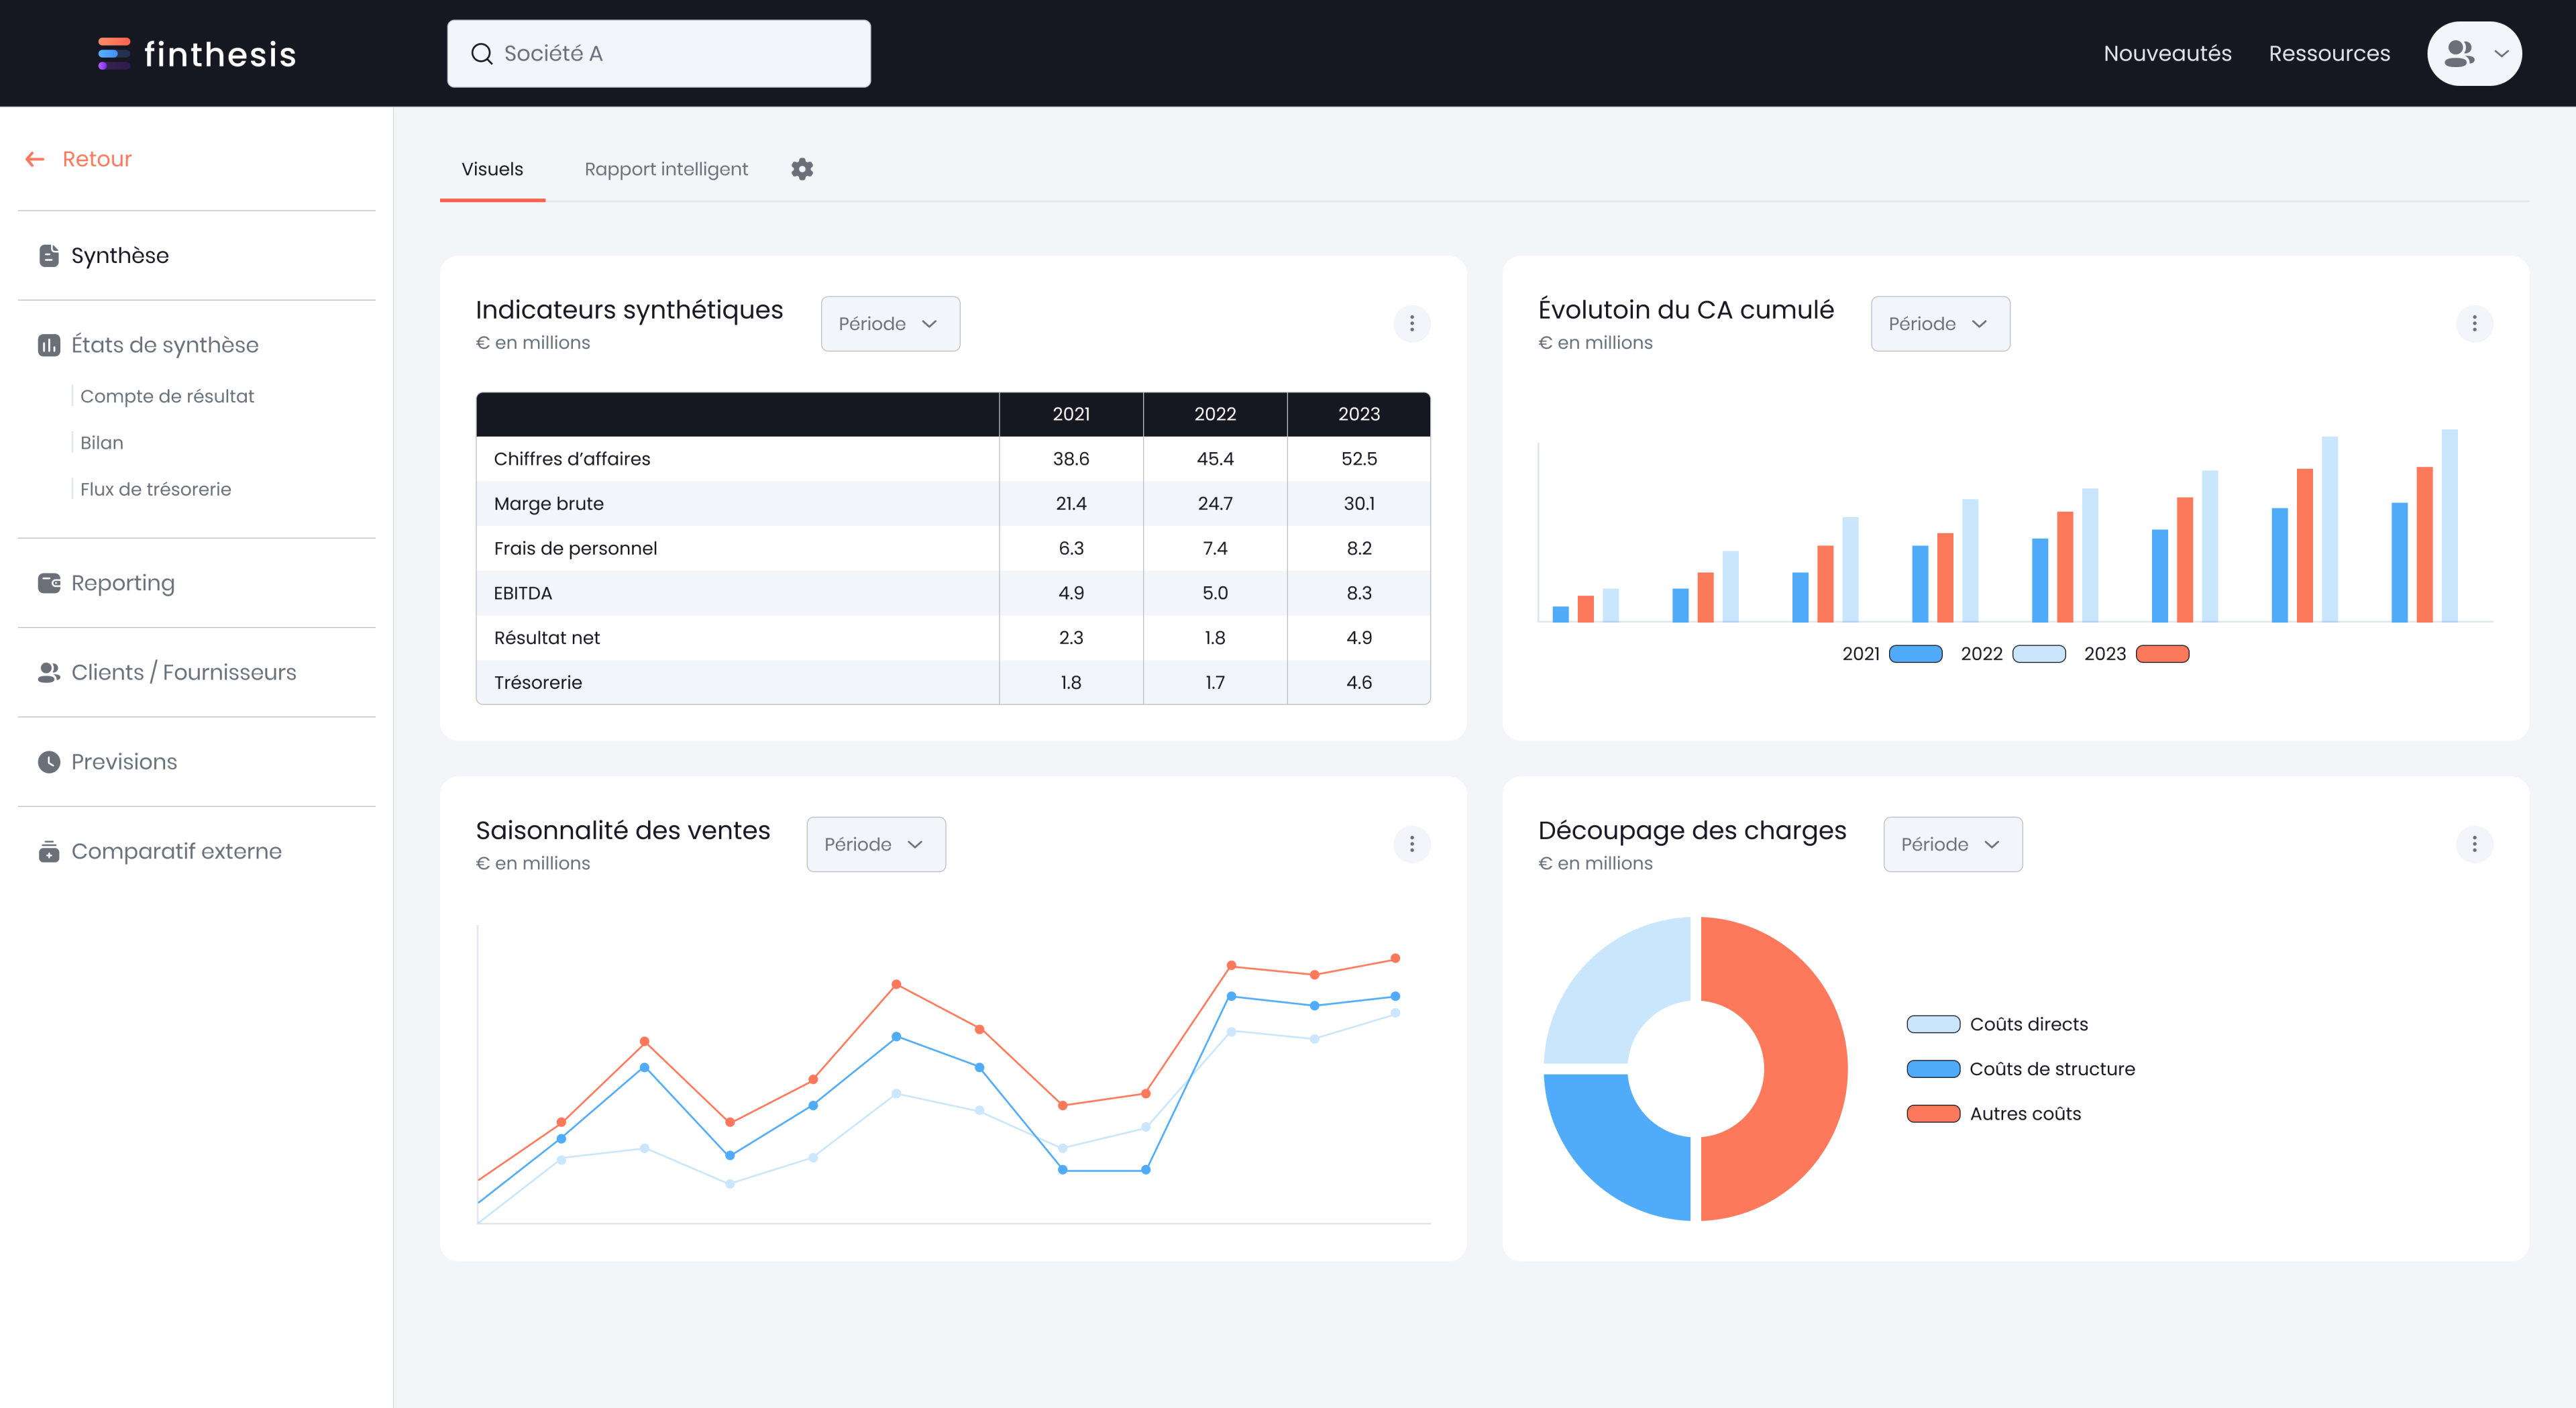
Task: Click the 52.5 value in 2023 column
Action: click(x=1359, y=459)
